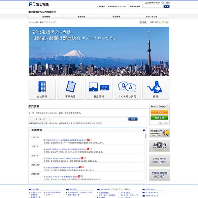Open 強力端子台 発売開始 notice link
Image resolution: width=198 pixels, height=198 pixels.
click(x=61, y=168)
